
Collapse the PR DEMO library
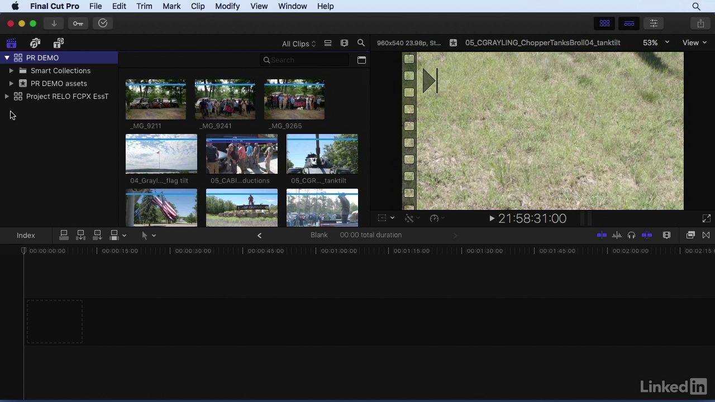coord(7,58)
